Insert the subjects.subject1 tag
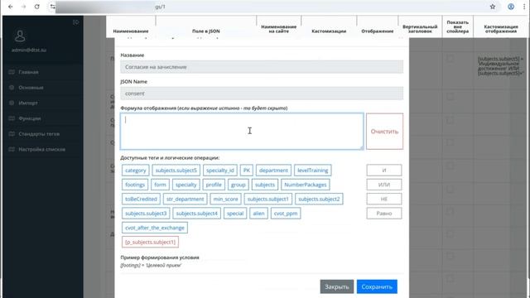Viewport: 530px width, 298px height. tap(268, 199)
